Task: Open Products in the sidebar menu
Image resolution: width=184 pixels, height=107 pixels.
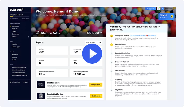Action: point(14,29)
